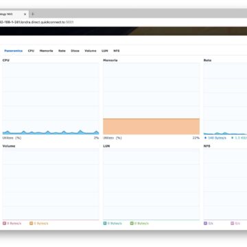Switch to the CPU tab
247x247 pixels.
[31, 51]
